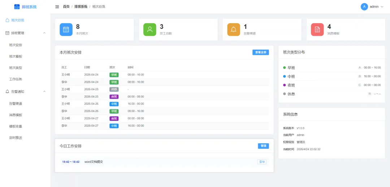This screenshot has height=187, width=390.
Task: Click the 休息 tag for 2026-04-25
Action: 114,89
